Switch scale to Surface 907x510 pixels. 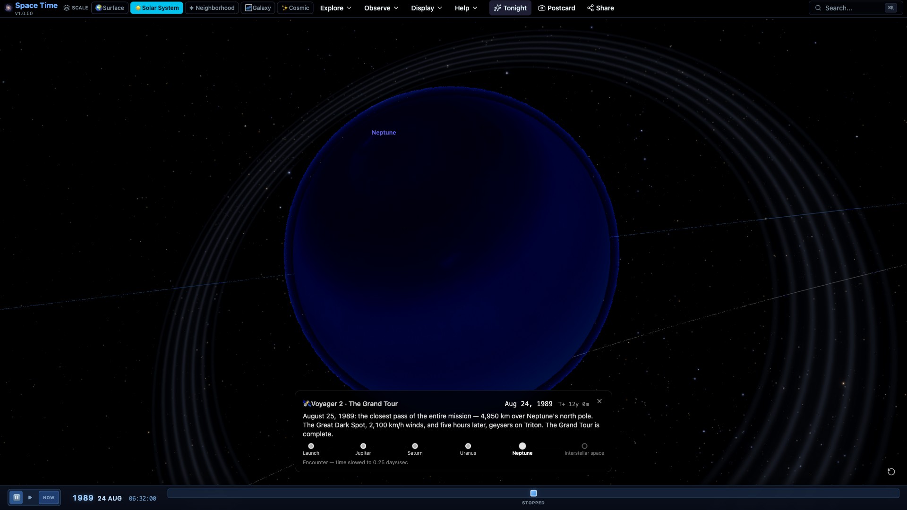(110, 8)
